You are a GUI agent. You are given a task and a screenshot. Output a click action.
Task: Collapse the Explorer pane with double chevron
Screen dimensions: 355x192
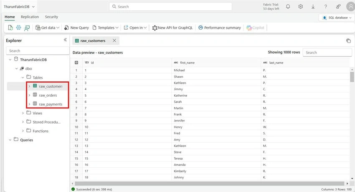[x=65, y=40]
